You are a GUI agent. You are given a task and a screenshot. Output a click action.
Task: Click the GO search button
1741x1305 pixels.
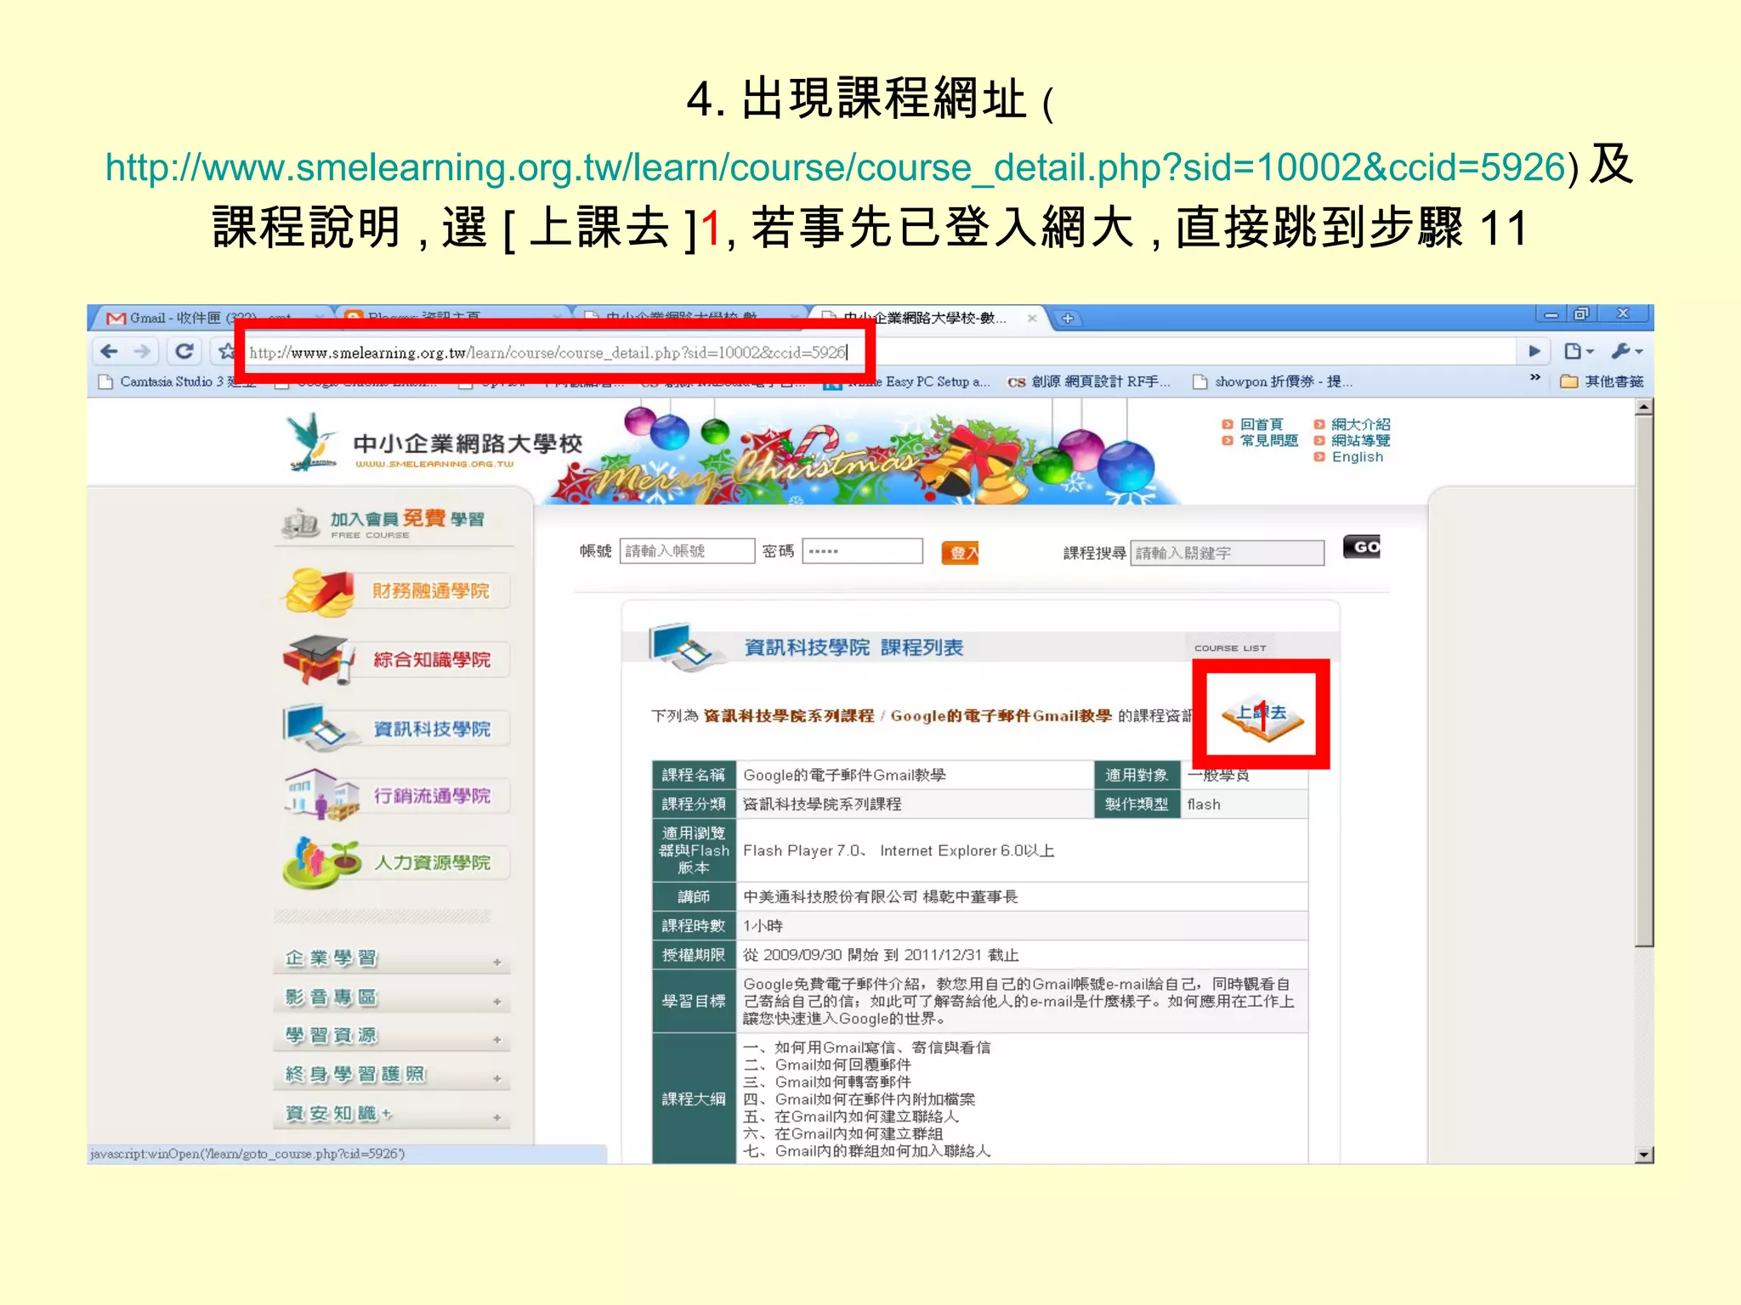pyautogui.click(x=1362, y=547)
